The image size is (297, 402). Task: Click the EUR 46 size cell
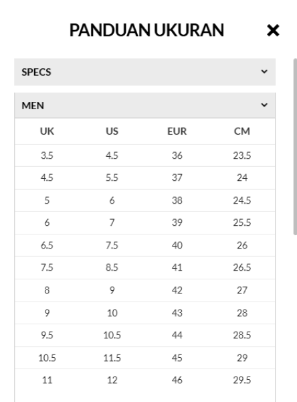[177, 380]
